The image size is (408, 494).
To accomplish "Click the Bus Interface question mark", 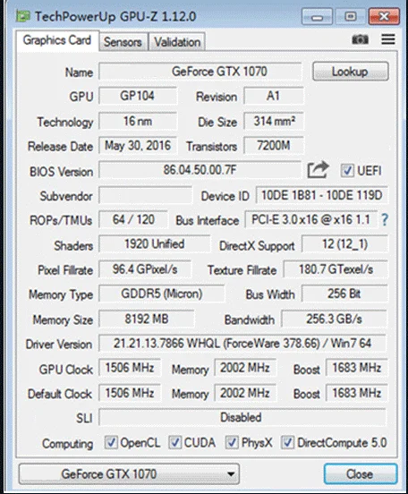I will 385,219.
